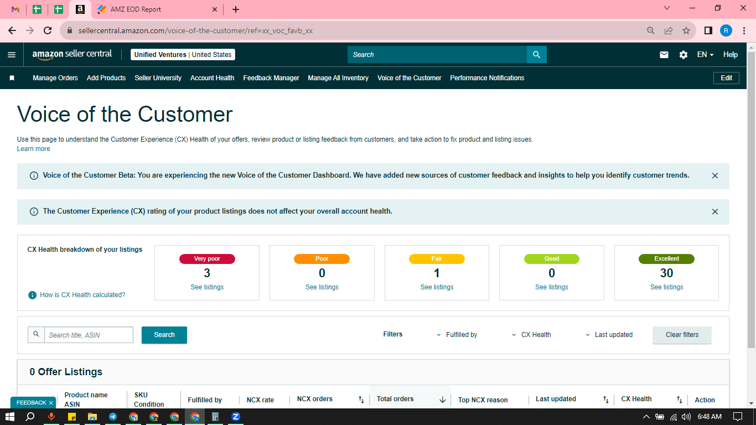Image resolution: width=756 pixels, height=425 pixels.
Task: Sort by CX Health column
Action: [x=680, y=400]
